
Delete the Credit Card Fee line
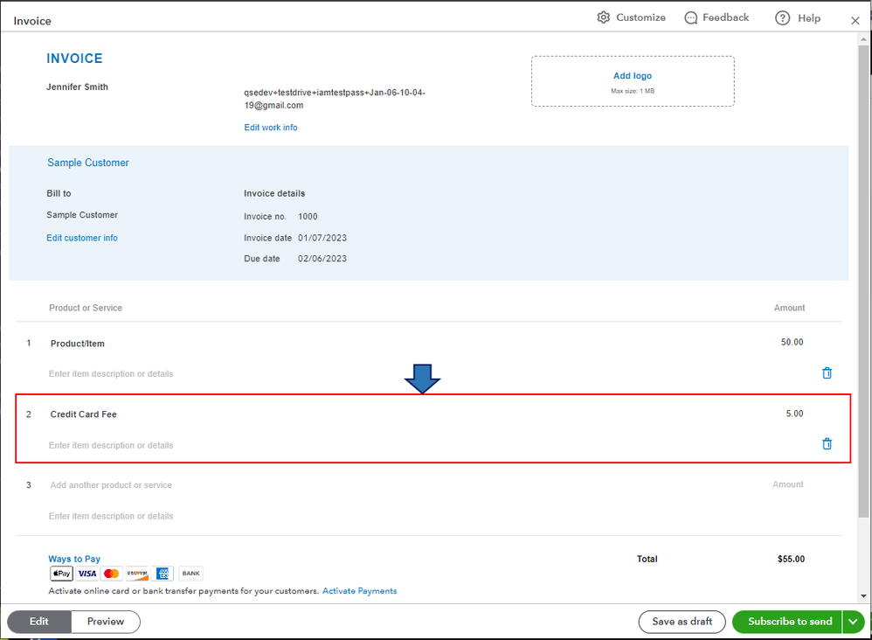point(827,443)
